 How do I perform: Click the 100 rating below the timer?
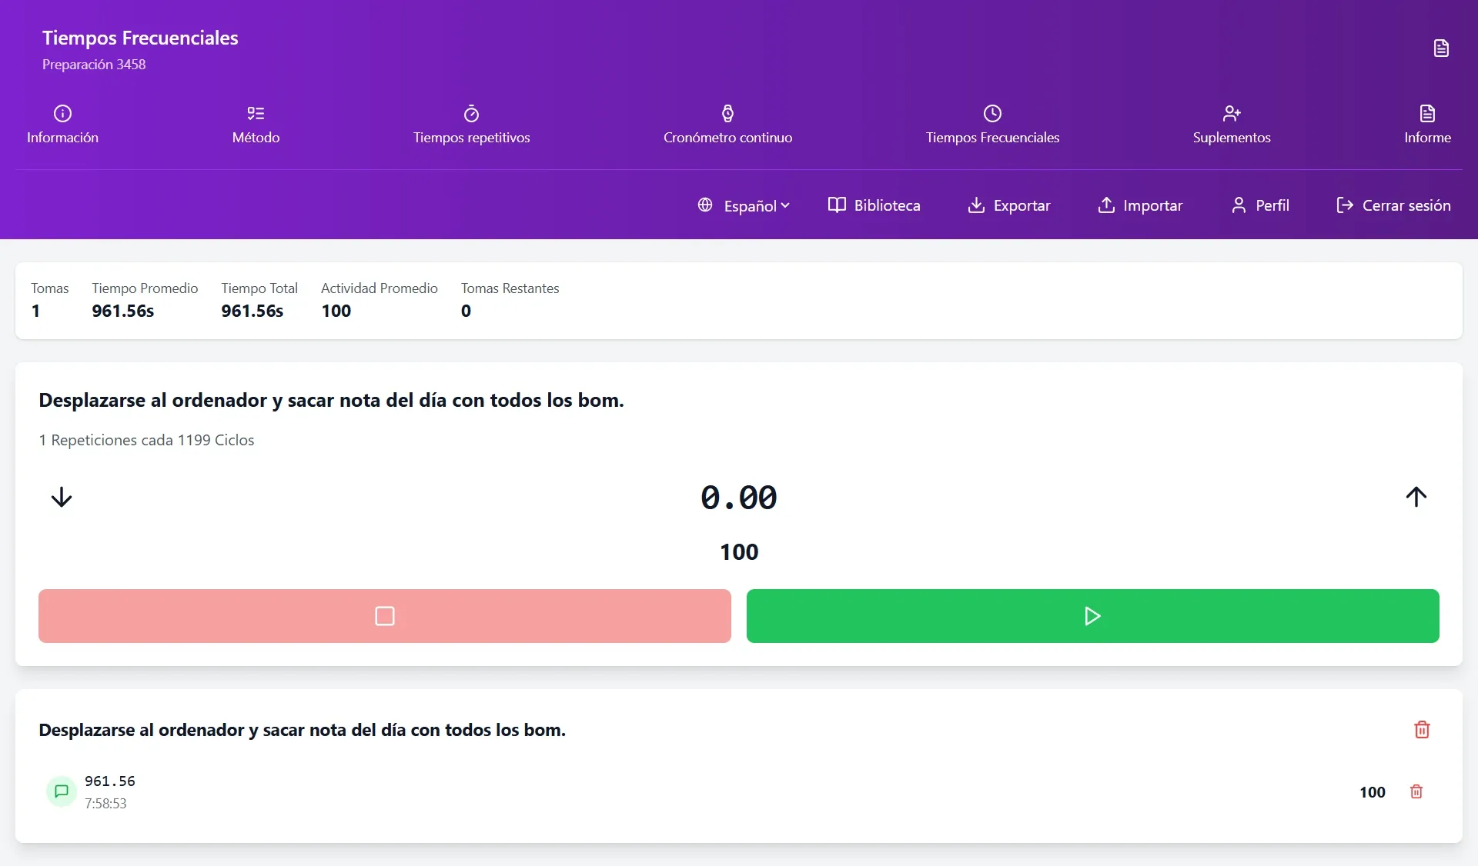[739, 551]
